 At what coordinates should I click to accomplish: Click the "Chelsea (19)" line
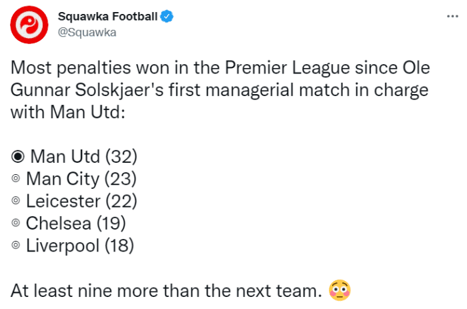[75, 224]
